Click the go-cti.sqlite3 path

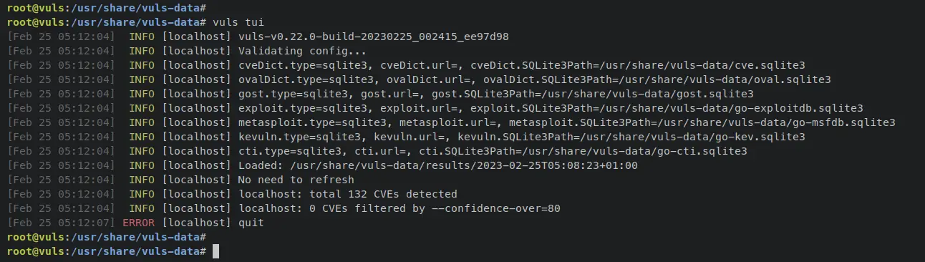[x=634, y=151]
